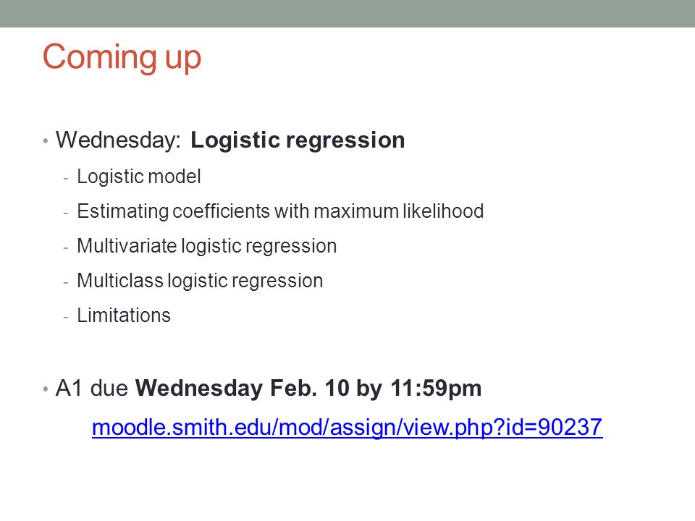Click the word 'Multivariate'
The width and height of the screenshot is (695, 521).
tap(127, 246)
